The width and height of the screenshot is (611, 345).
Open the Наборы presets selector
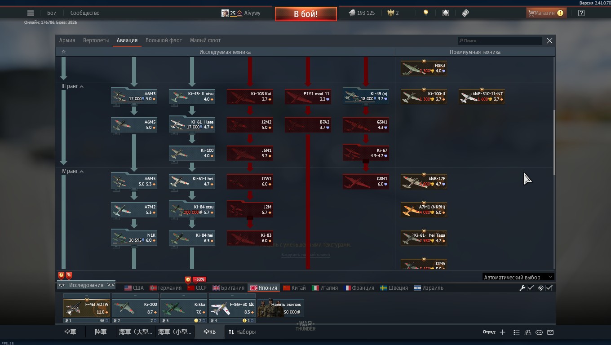tap(242, 332)
